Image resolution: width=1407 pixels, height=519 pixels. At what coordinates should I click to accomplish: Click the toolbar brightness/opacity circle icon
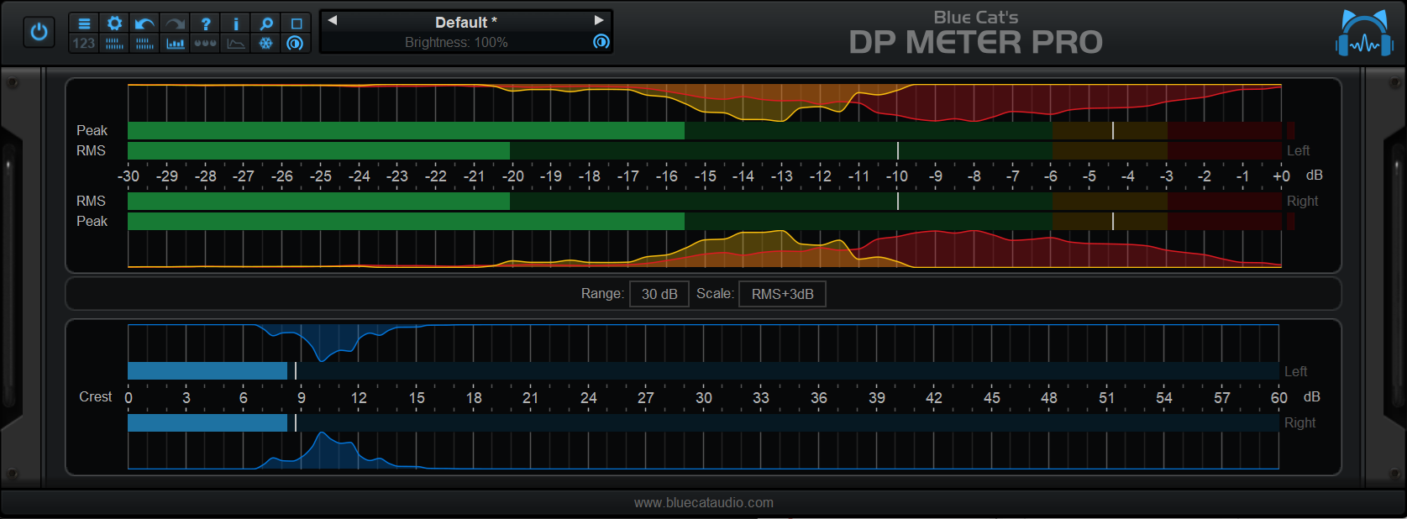click(x=295, y=43)
